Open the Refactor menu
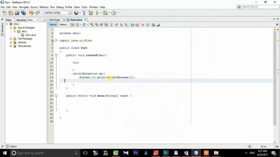Viewport: 280px width, 157px height. point(44,7)
